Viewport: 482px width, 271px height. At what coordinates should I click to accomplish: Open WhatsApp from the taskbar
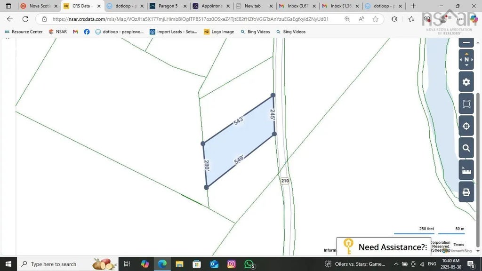(x=249, y=264)
